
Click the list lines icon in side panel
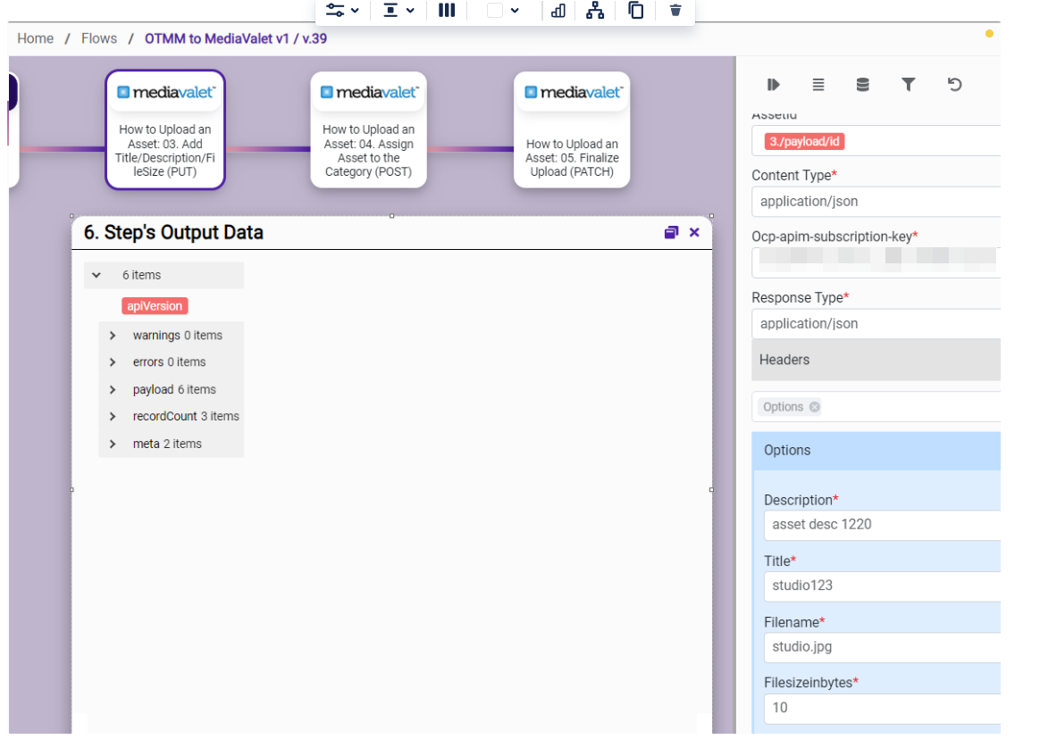[817, 85]
